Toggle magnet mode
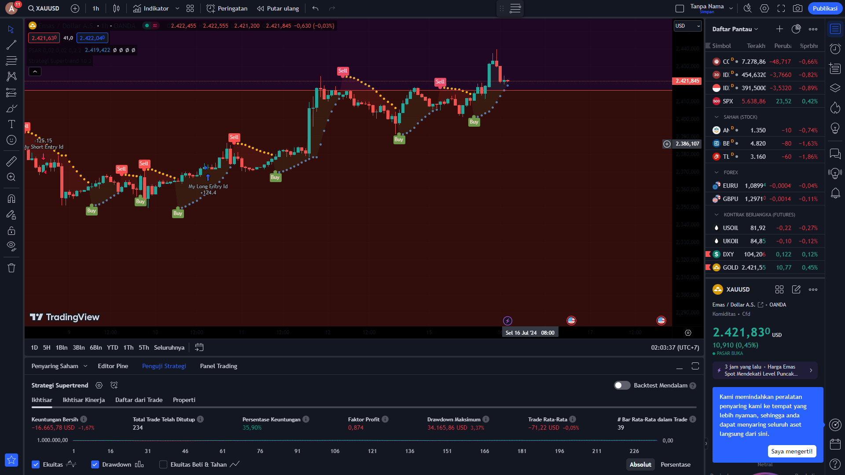This screenshot has height=475, width=845. 11,199
